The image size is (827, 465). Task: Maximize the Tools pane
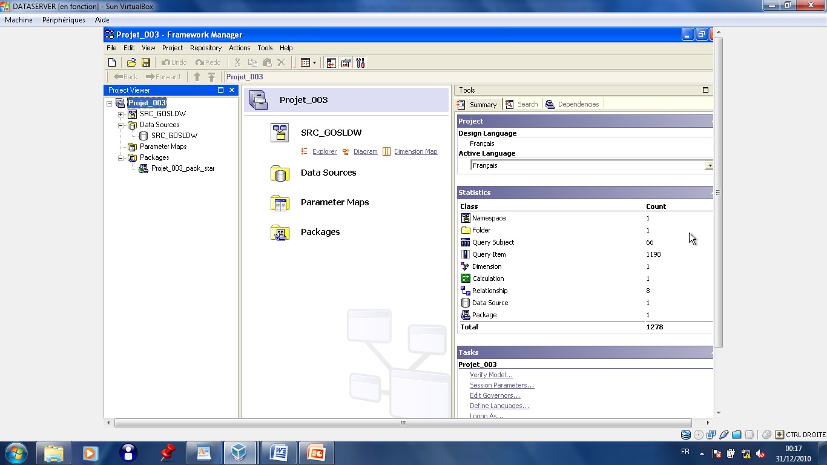(x=705, y=90)
